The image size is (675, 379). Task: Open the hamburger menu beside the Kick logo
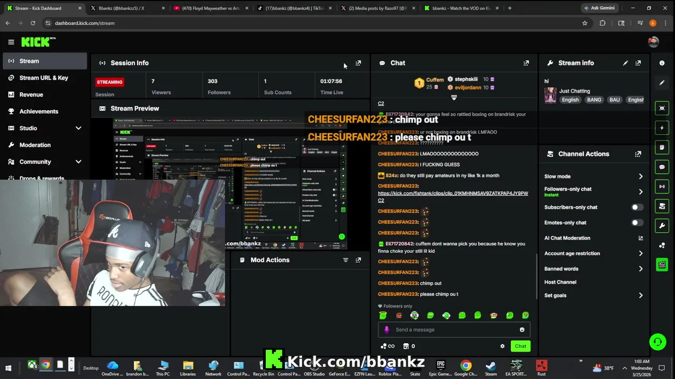11,42
